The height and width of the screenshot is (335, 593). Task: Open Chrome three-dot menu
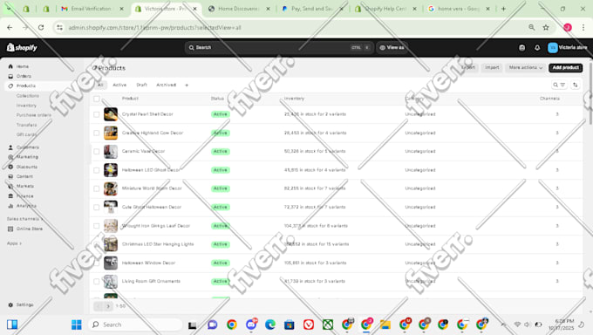point(583,27)
